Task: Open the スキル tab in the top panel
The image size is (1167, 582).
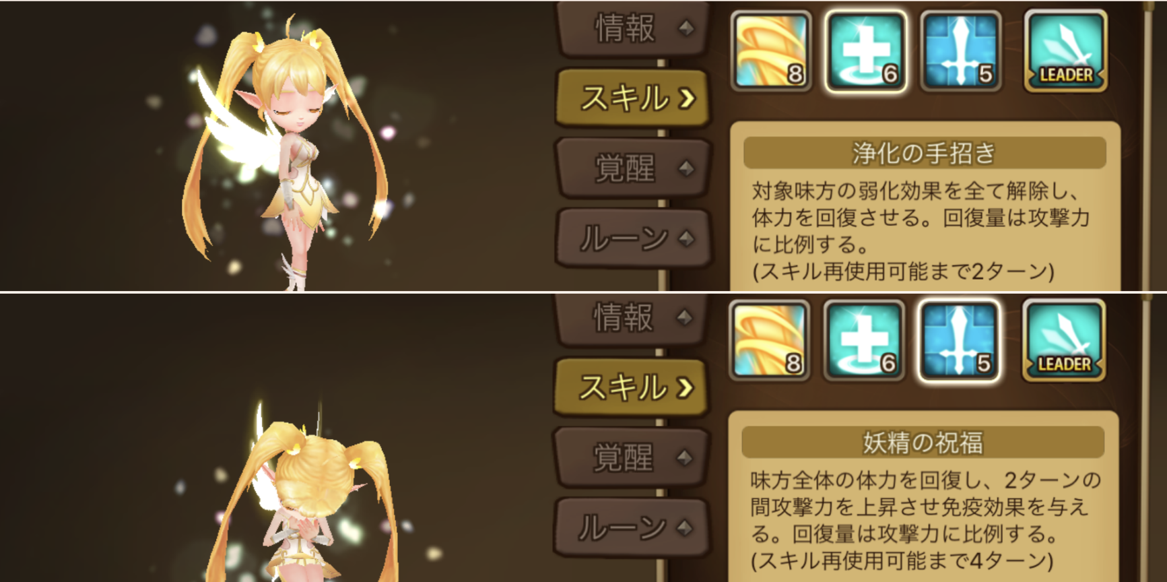Action: [x=634, y=98]
